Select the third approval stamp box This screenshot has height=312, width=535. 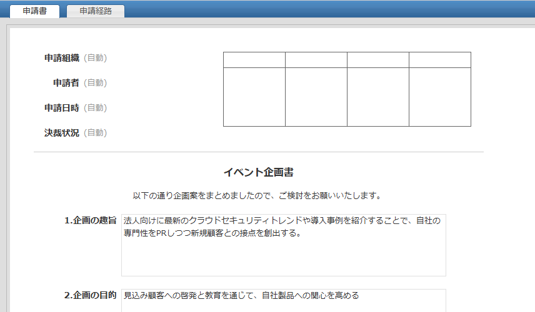point(378,97)
